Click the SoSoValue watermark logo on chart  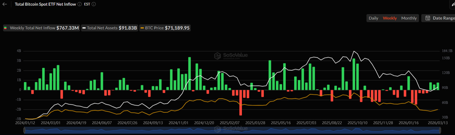click(218, 56)
